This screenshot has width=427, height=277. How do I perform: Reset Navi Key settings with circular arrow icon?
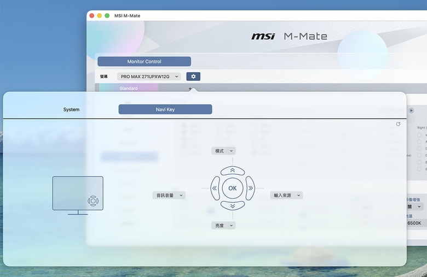(x=398, y=124)
